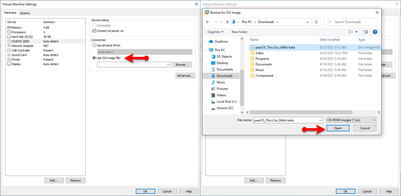Viewport: 401px width, 196px height.
Task: Click New folder in file dialog
Action: click(x=239, y=32)
